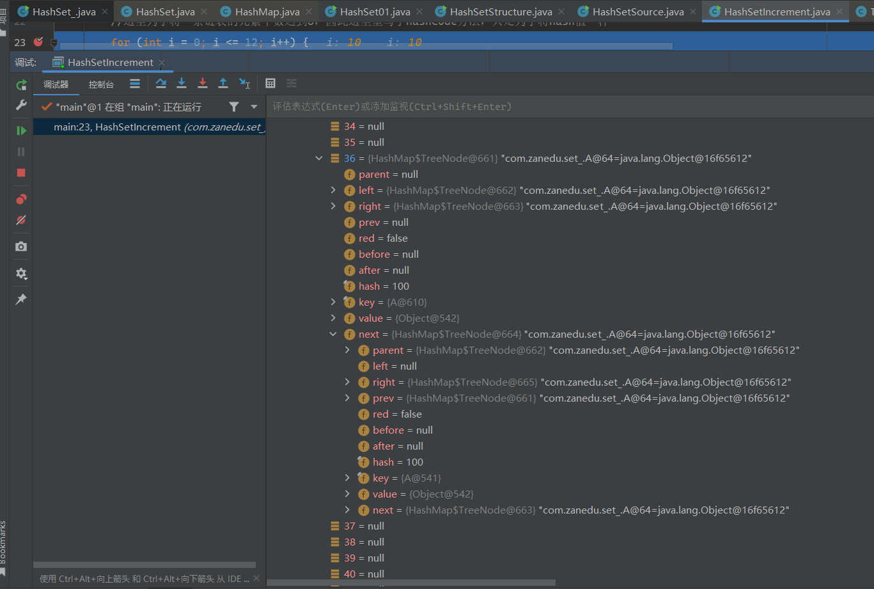874x589 pixels.
Task: Click the Step Into icon
Action: [x=182, y=83]
